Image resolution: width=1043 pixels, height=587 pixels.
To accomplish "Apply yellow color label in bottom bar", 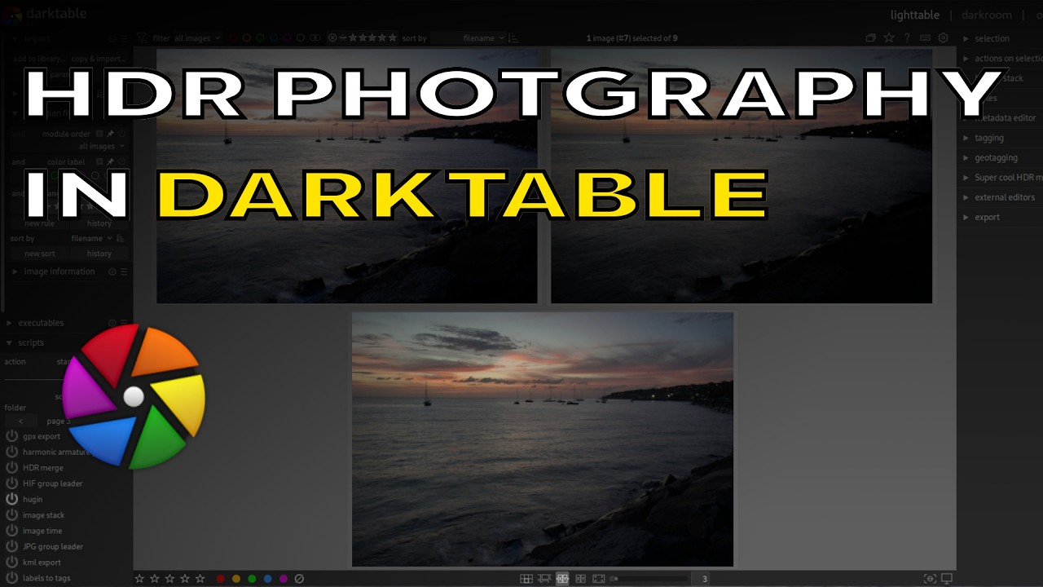I will pos(236,579).
